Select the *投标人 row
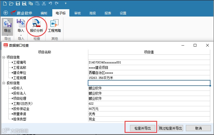Screen dimensions: 214x135 (17, 88)
